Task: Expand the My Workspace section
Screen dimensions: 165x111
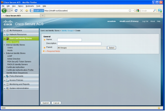Action: [x=4, y=30]
